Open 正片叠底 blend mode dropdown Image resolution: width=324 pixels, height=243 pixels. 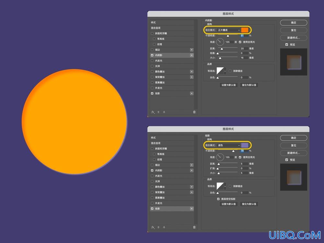pos(229,30)
